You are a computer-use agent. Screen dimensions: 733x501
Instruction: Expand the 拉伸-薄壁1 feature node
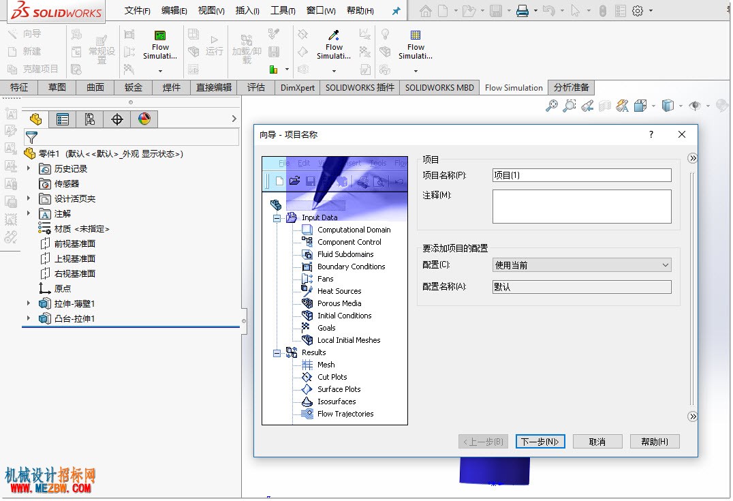[29, 303]
